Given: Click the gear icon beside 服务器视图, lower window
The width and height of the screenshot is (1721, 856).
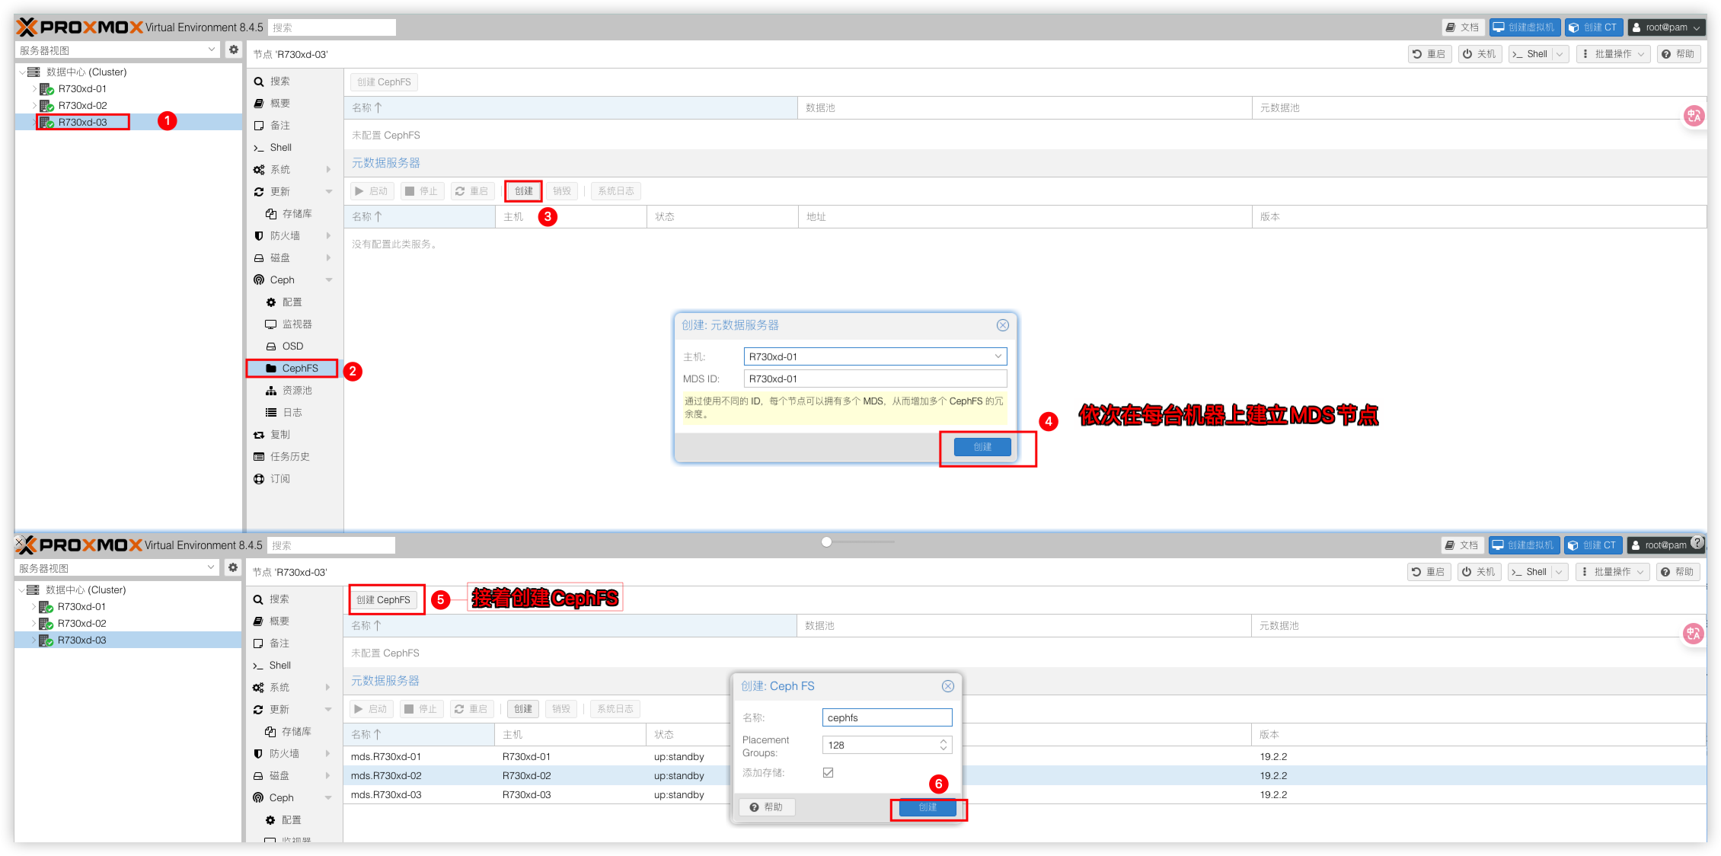Looking at the screenshot, I should [233, 568].
